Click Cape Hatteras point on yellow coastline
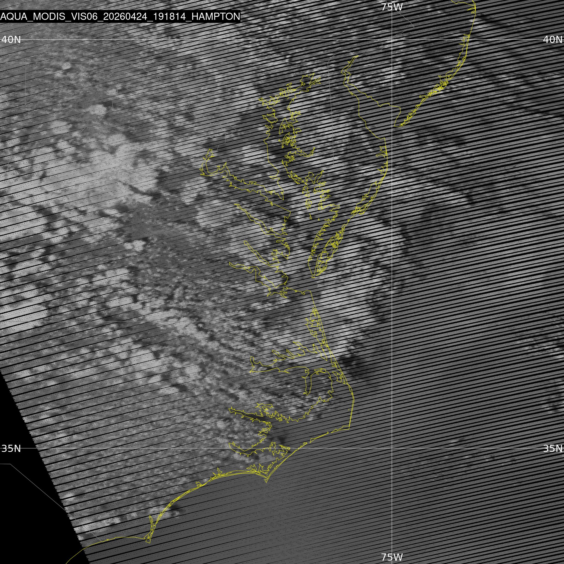The image size is (564, 564). [x=349, y=428]
